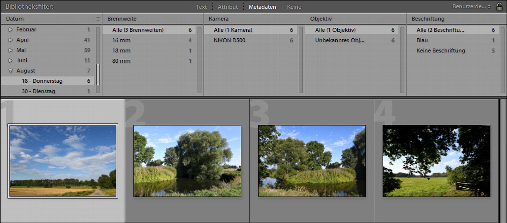Image resolution: width=507 pixels, height=223 pixels.
Task: Filter by Blau label
Action: (453, 40)
